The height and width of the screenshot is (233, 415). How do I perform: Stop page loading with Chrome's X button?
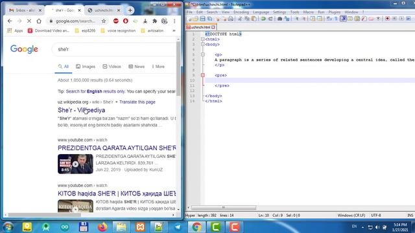click(29, 21)
